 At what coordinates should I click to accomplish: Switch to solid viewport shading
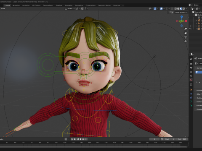click(x=178, y=9)
